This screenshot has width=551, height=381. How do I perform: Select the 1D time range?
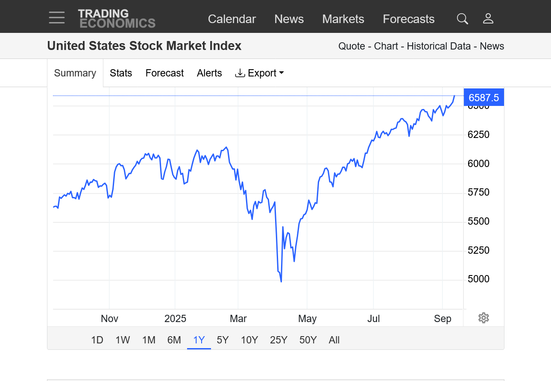coord(97,340)
